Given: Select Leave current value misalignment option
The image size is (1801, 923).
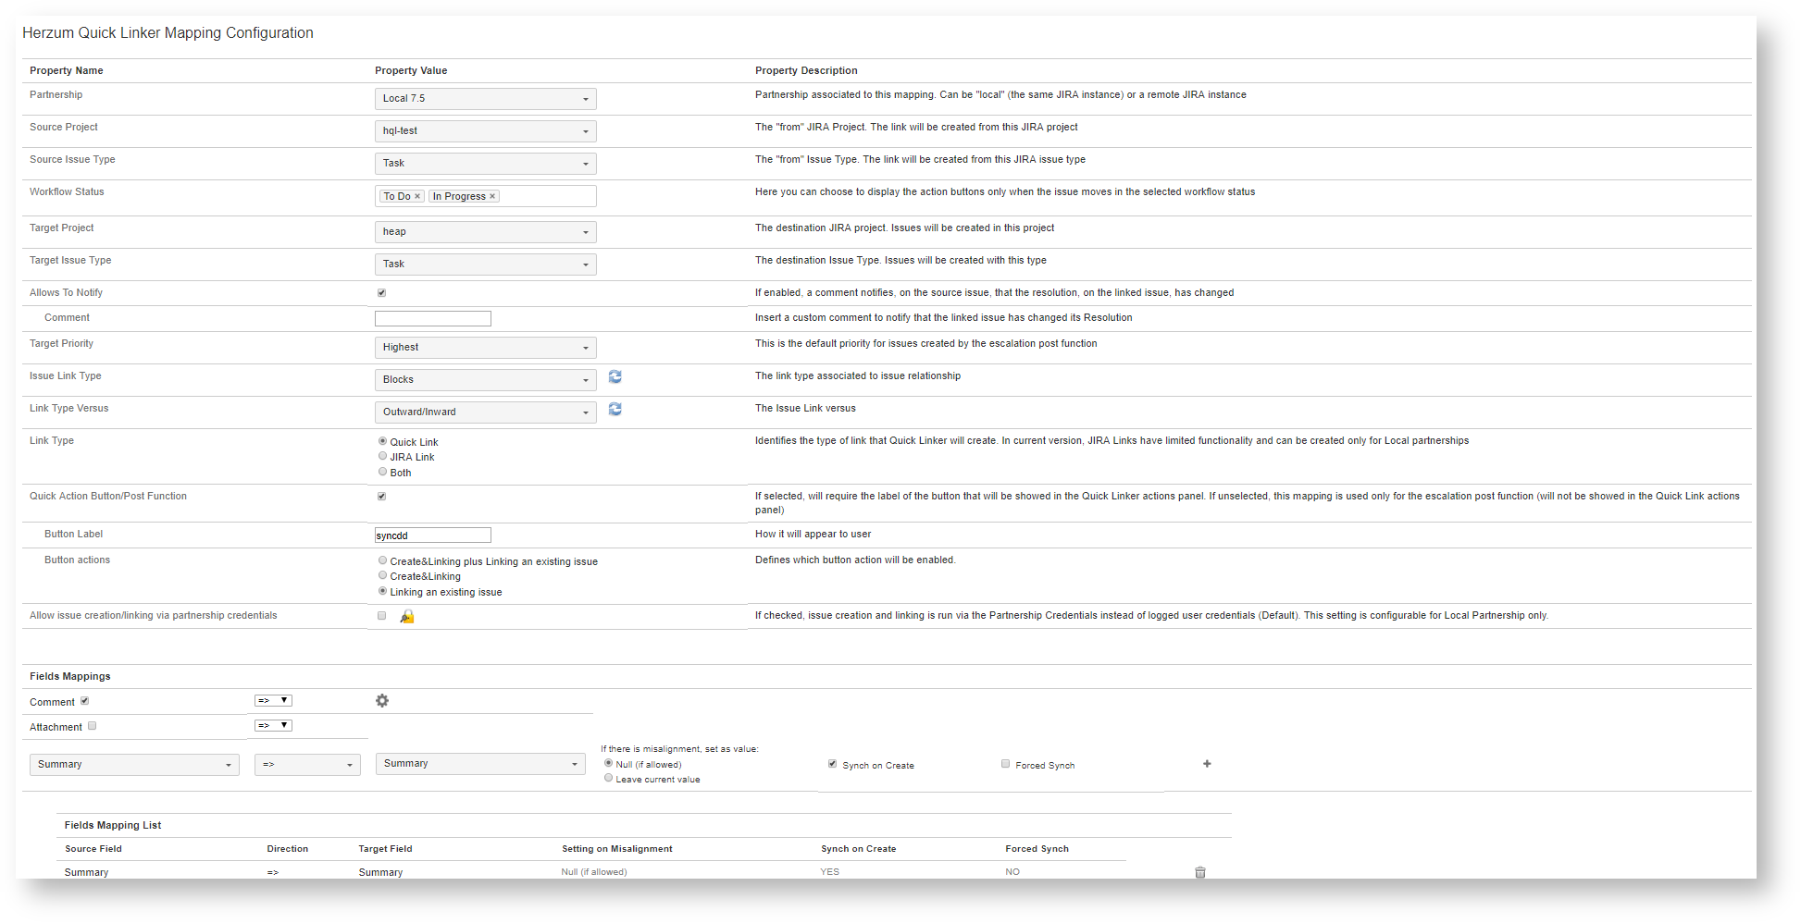Looking at the screenshot, I should tap(609, 778).
